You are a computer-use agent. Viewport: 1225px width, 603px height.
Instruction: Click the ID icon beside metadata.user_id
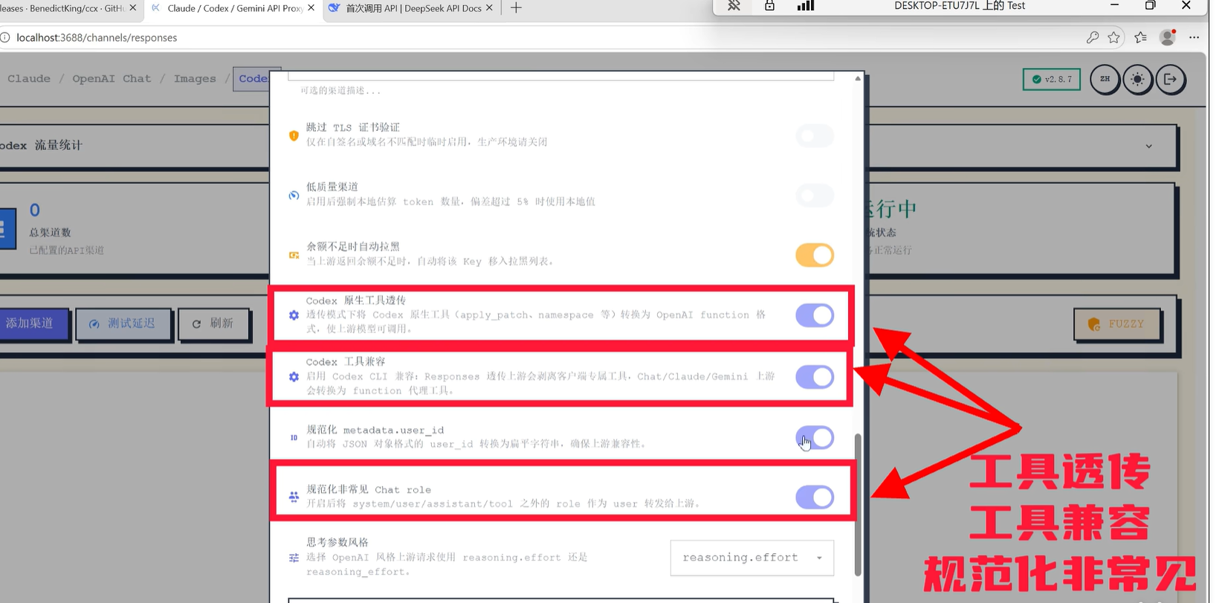coord(294,438)
